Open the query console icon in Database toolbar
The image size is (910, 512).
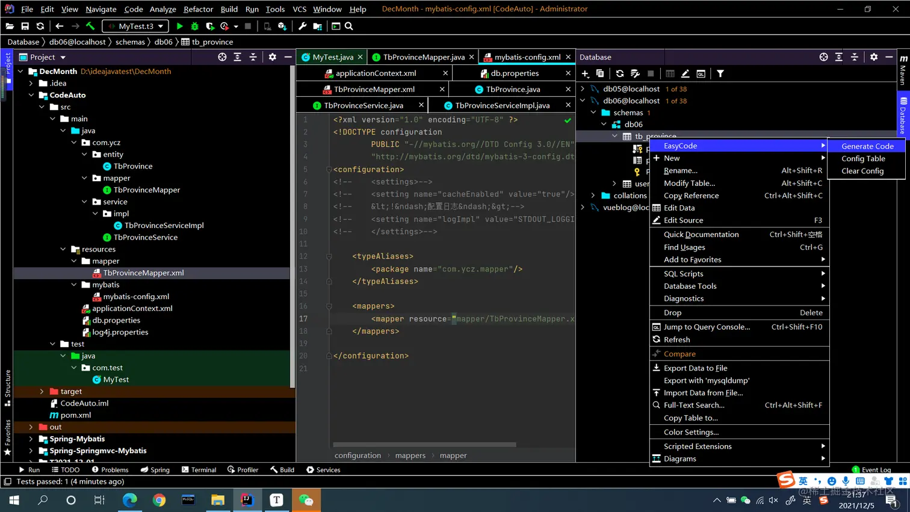pos(701,73)
